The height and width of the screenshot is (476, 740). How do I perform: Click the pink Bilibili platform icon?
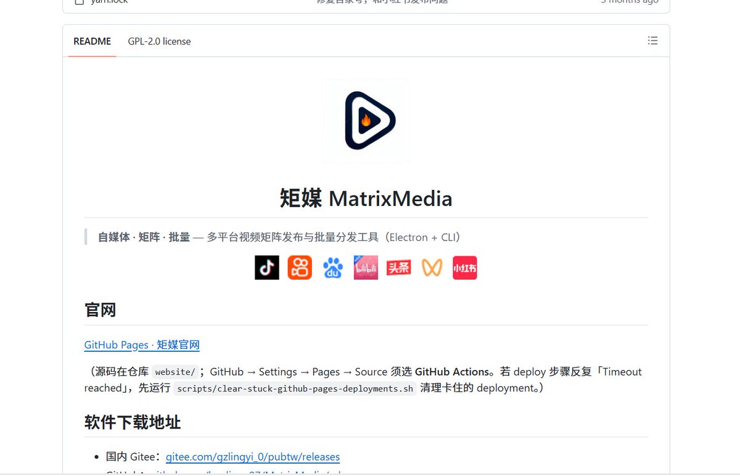[x=366, y=268]
